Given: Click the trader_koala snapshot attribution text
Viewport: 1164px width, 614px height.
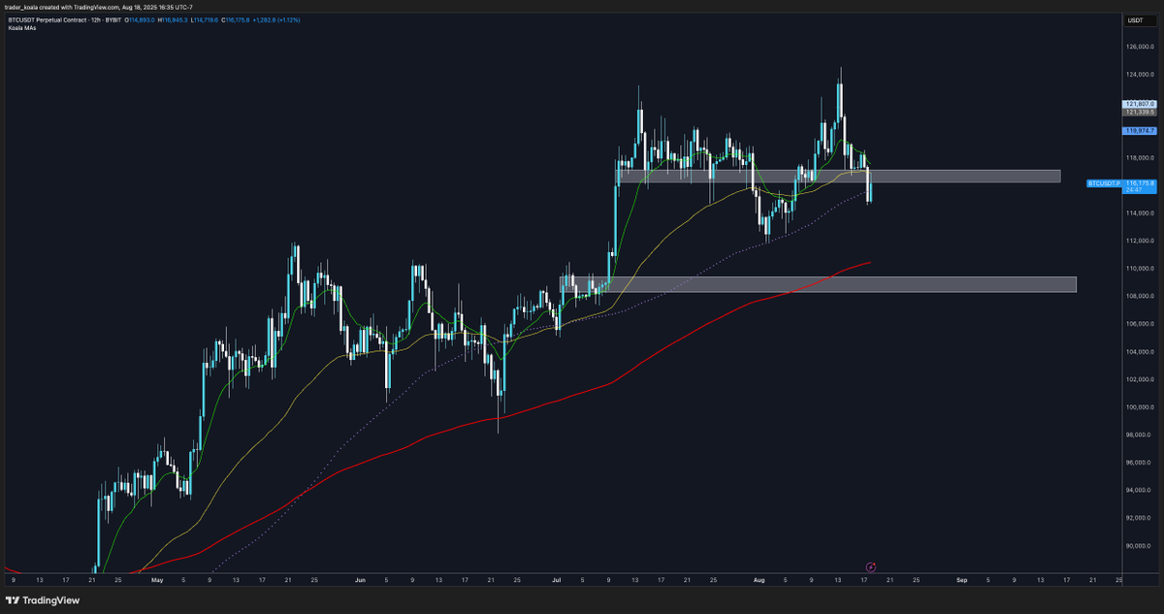Looking at the screenshot, I should tap(99, 7).
